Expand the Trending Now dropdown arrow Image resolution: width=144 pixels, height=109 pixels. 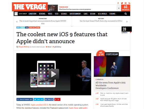tap(119, 8)
